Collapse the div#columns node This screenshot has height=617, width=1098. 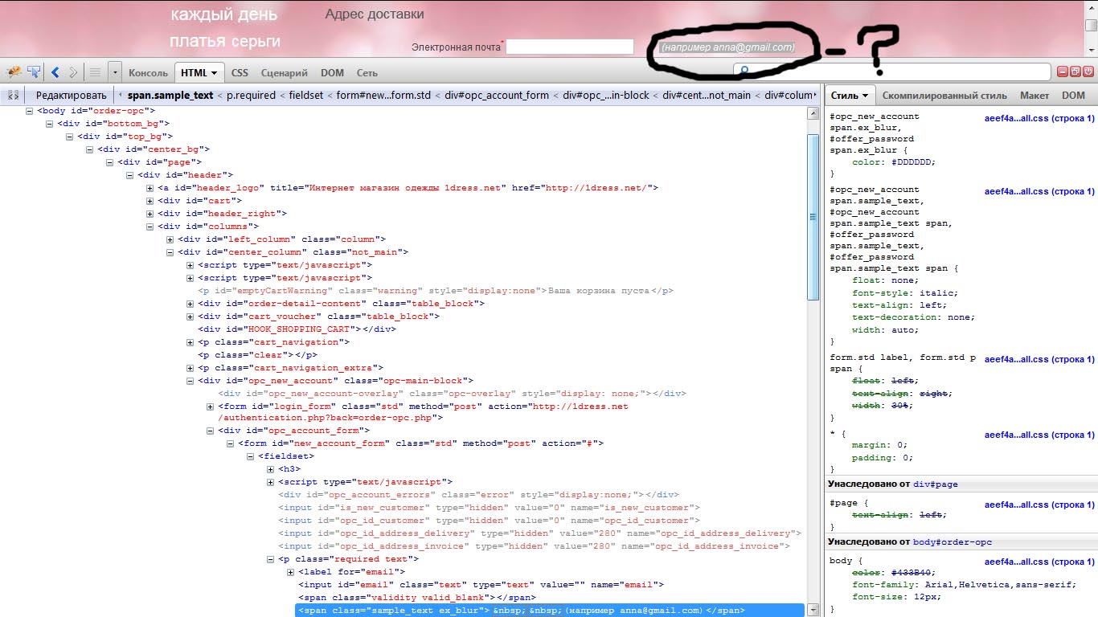(x=150, y=227)
